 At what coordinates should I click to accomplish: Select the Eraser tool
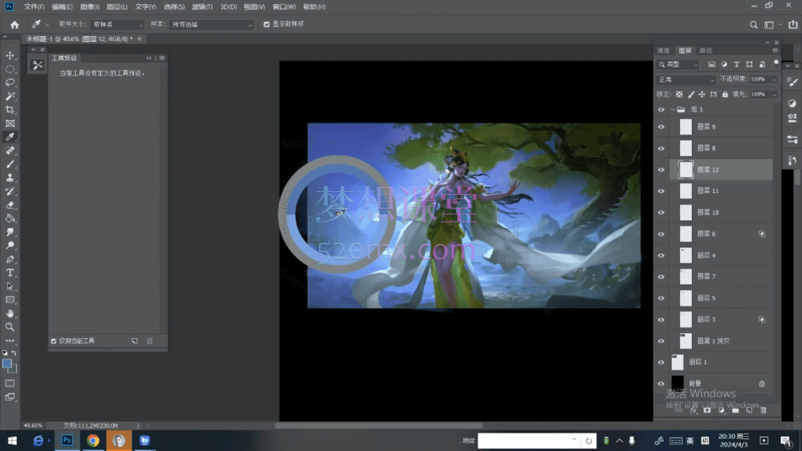(x=10, y=205)
